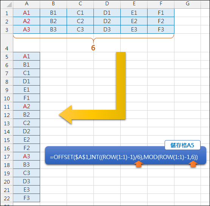Click 'D1' value in row 8

(x=26, y=81)
